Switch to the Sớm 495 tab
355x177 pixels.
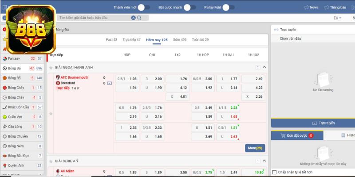coord(180,40)
